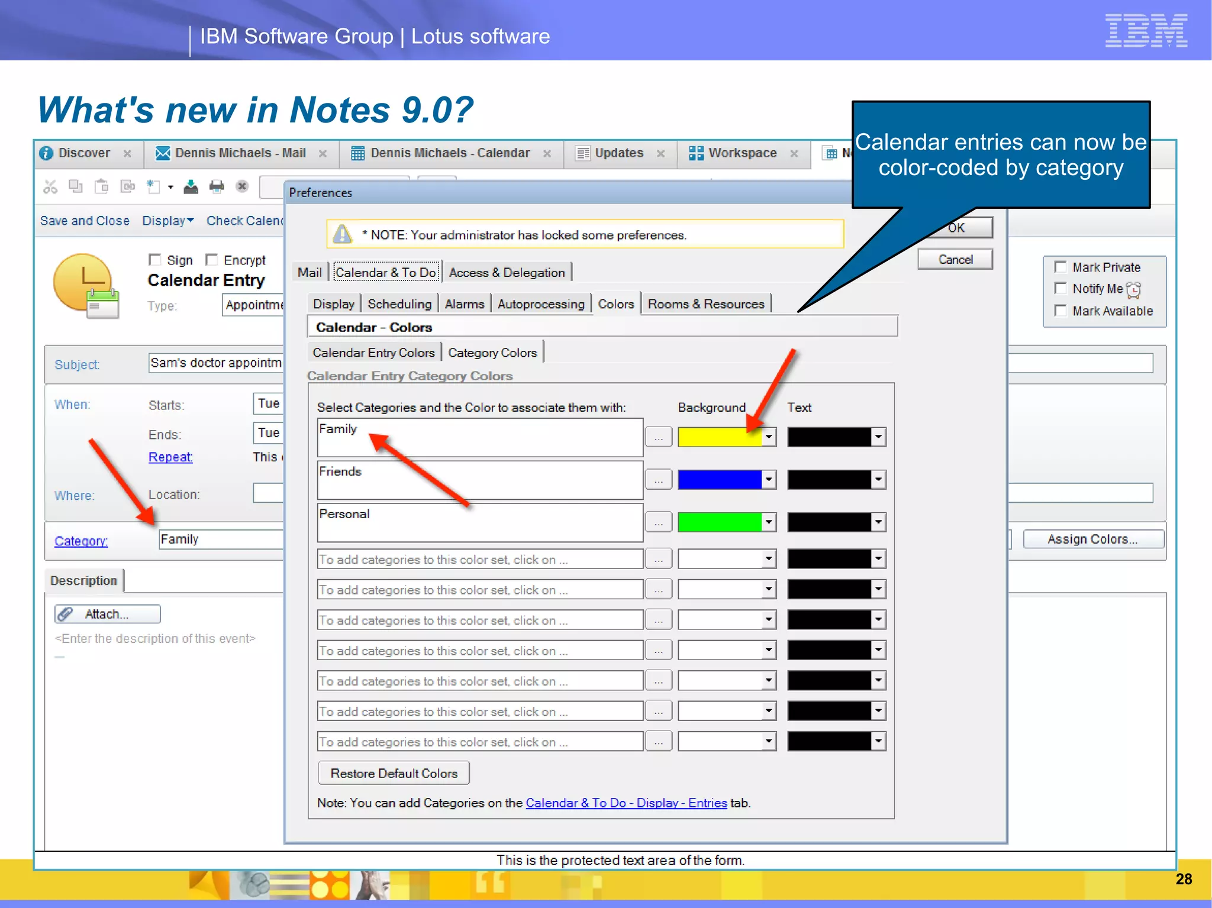Click the Workspace tab icon

coord(696,153)
